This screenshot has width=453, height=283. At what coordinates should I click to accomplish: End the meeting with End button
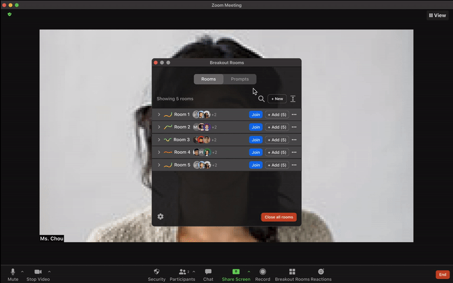coord(443,275)
